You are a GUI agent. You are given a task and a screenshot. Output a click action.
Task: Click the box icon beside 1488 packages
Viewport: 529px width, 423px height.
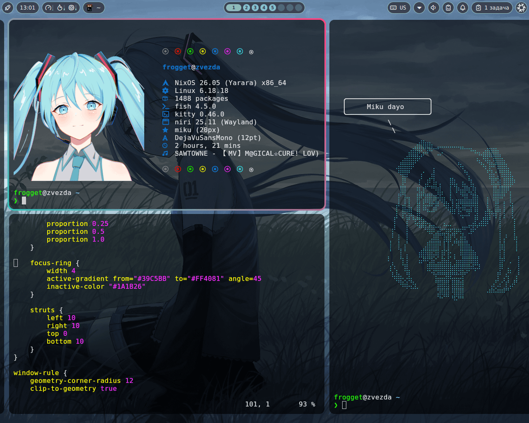click(166, 99)
